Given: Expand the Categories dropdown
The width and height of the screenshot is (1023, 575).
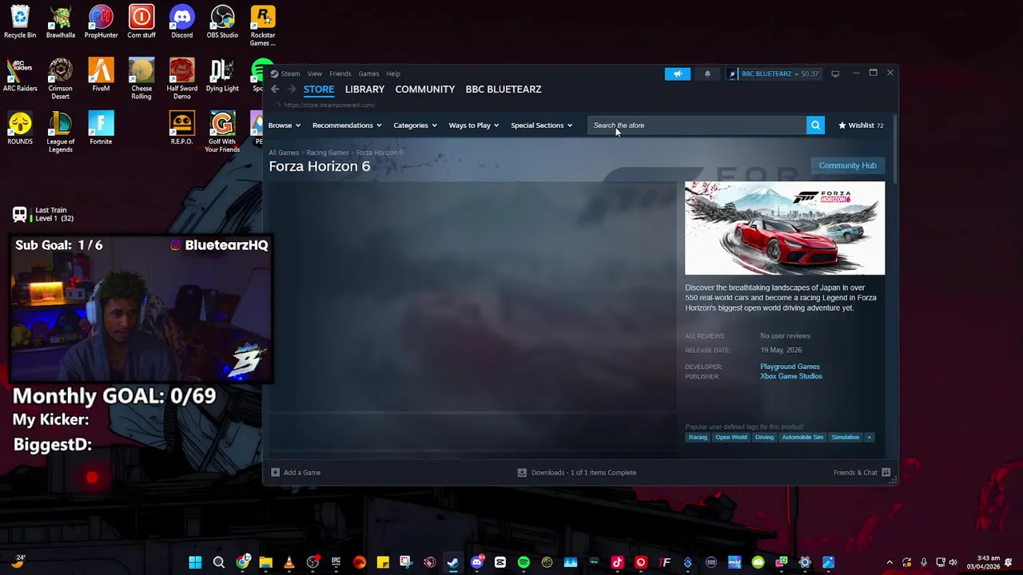Looking at the screenshot, I should pos(415,125).
